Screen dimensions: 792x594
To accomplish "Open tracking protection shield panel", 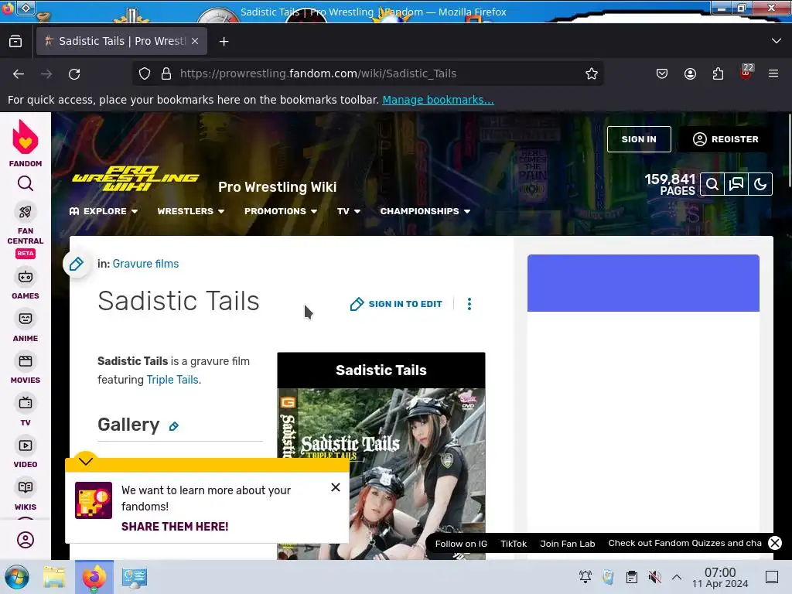I will (x=145, y=73).
